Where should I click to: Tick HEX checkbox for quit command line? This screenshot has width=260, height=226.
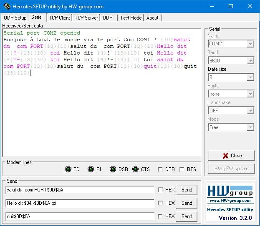click(160, 216)
